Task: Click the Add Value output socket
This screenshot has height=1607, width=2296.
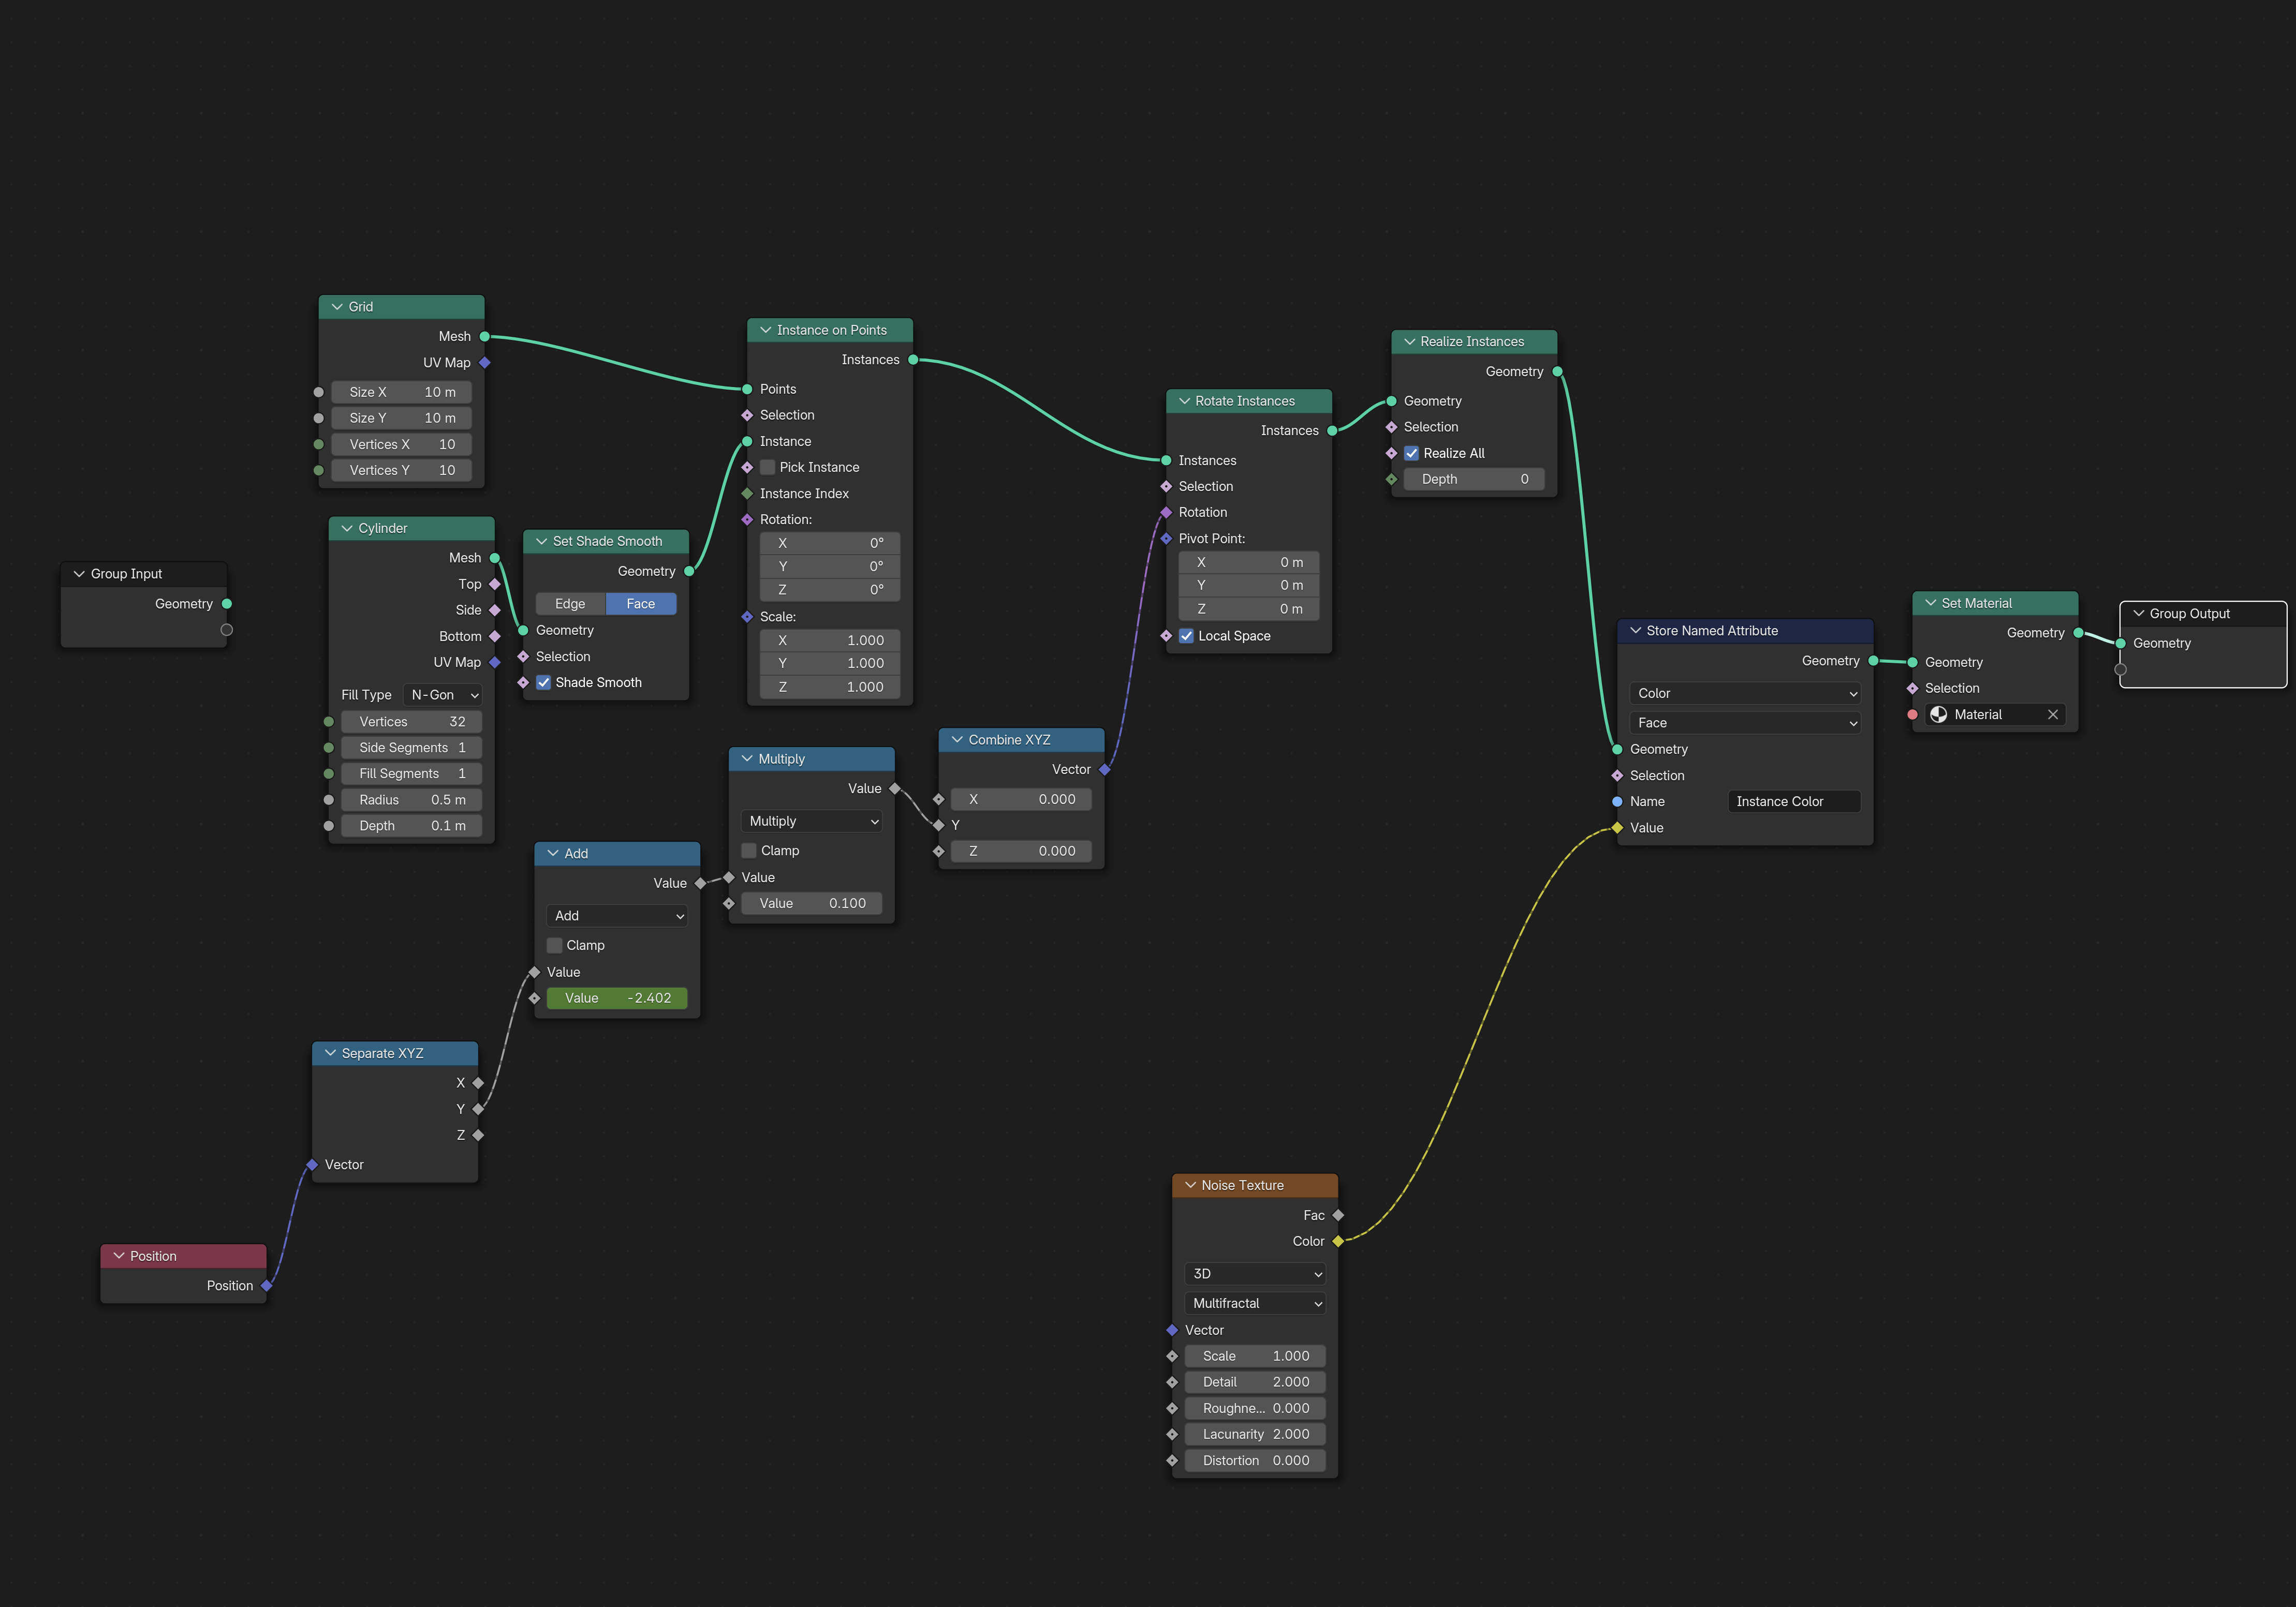Action: point(701,884)
